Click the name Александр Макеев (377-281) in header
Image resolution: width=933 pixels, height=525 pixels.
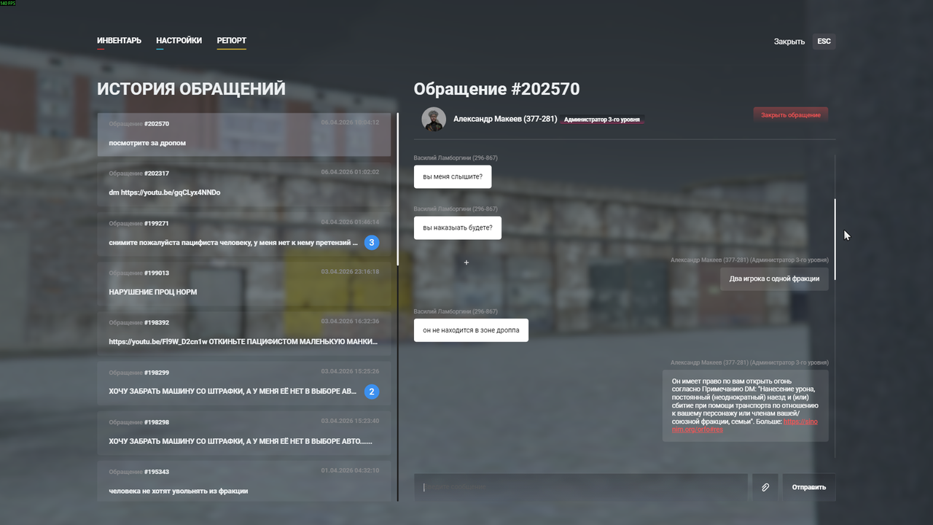pos(505,119)
